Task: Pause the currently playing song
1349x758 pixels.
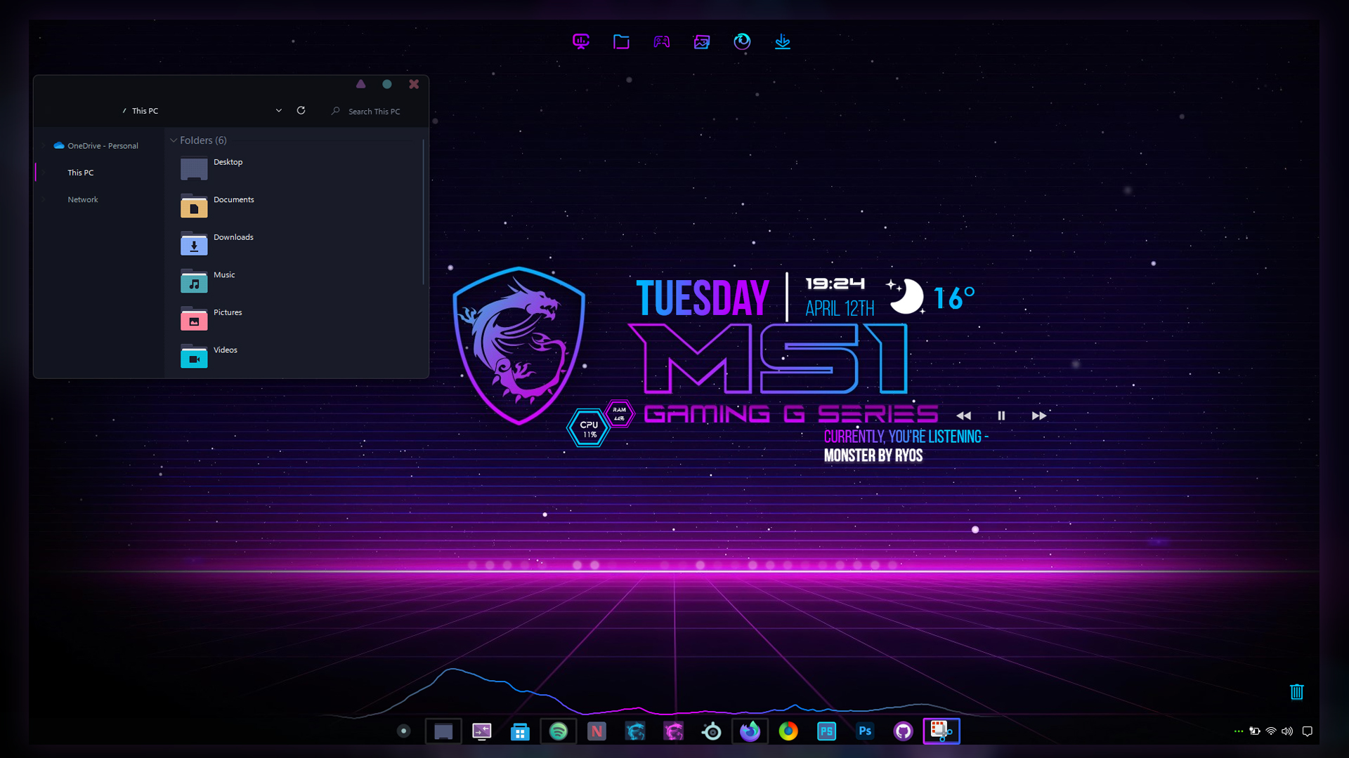Action: click(x=1001, y=415)
